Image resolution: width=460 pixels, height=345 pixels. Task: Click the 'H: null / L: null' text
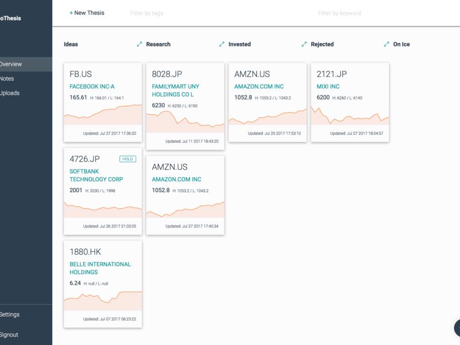[96, 283]
